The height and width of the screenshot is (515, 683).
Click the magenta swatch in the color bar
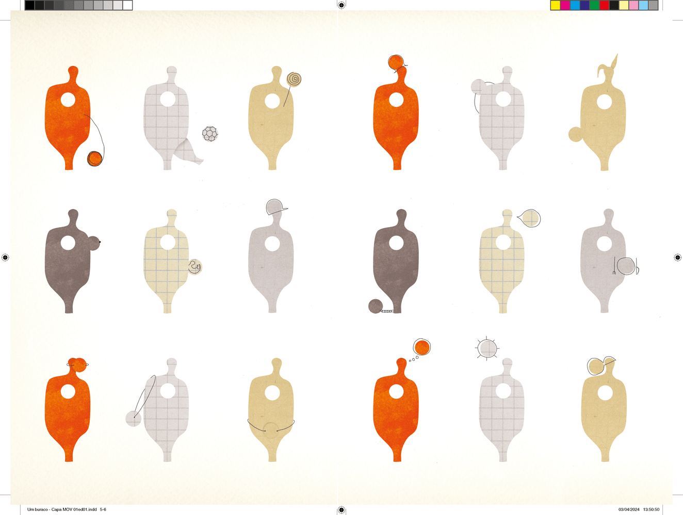[565, 5]
